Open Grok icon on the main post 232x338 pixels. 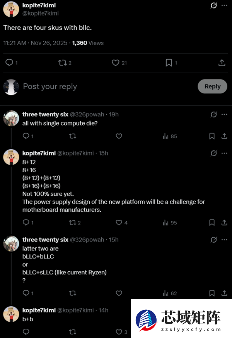click(213, 6)
